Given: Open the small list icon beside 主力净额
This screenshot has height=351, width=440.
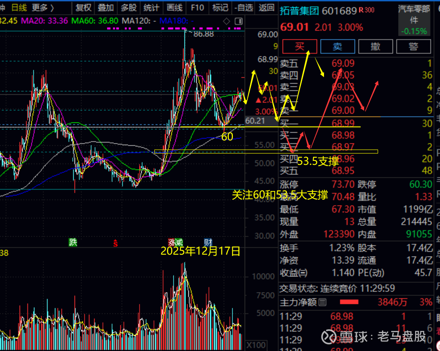Looking at the screenshot, I should pyautogui.click(x=322, y=302).
